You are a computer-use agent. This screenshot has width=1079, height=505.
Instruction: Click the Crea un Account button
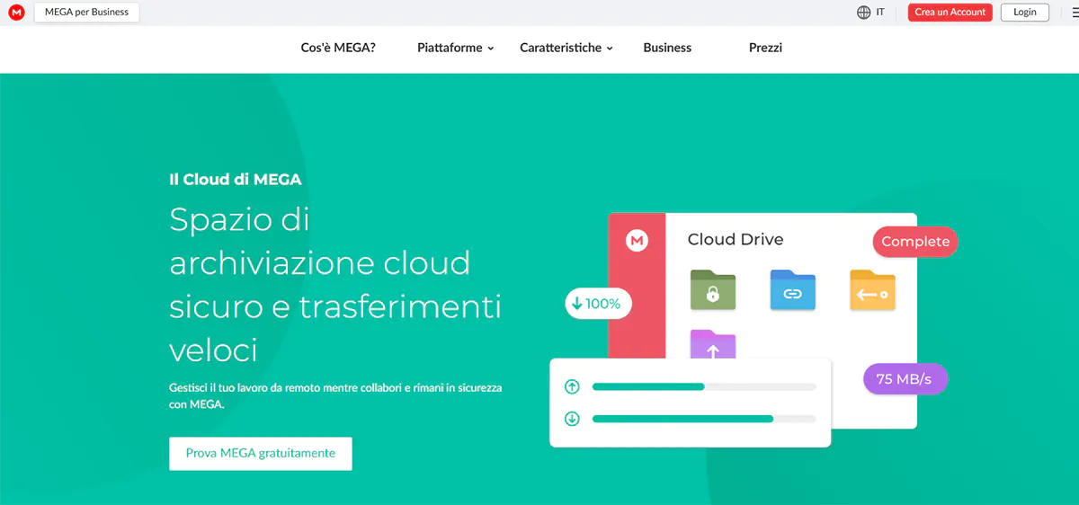pyautogui.click(x=950, y=13)
